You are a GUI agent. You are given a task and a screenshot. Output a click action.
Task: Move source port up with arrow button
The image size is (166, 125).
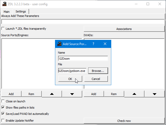tap(52, 94)
